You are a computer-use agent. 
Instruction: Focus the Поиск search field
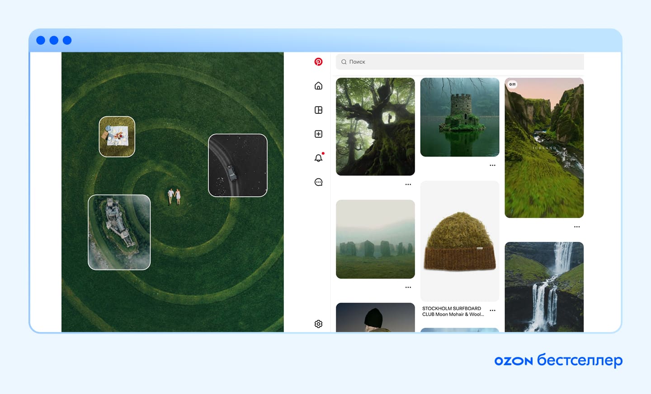(460, 62)
